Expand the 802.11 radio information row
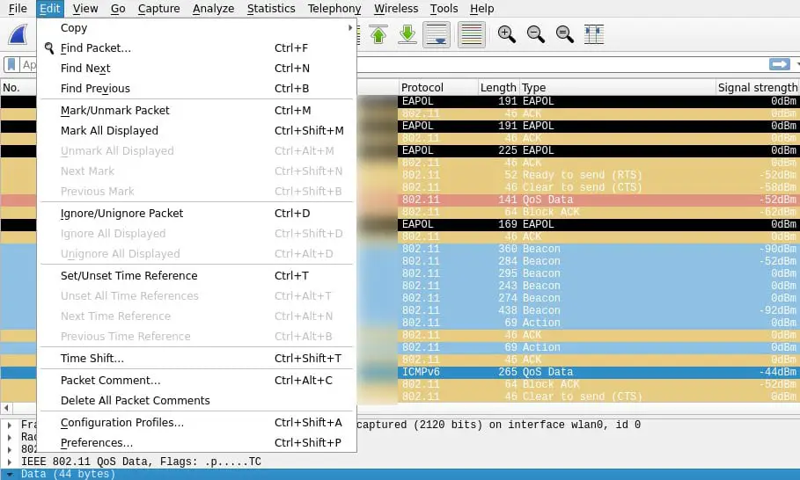This screenshot has height=480, width=800. click(10, 449)
